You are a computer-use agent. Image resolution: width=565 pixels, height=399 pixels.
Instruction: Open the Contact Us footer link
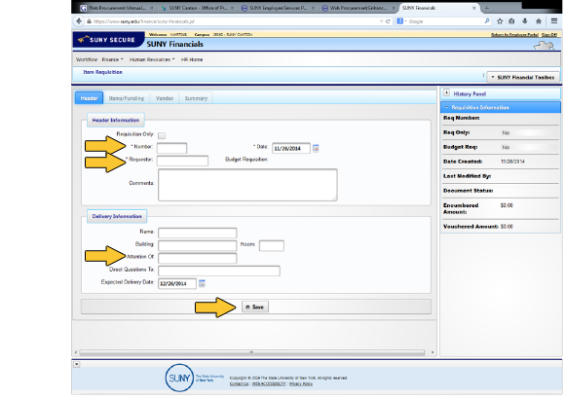240,383
